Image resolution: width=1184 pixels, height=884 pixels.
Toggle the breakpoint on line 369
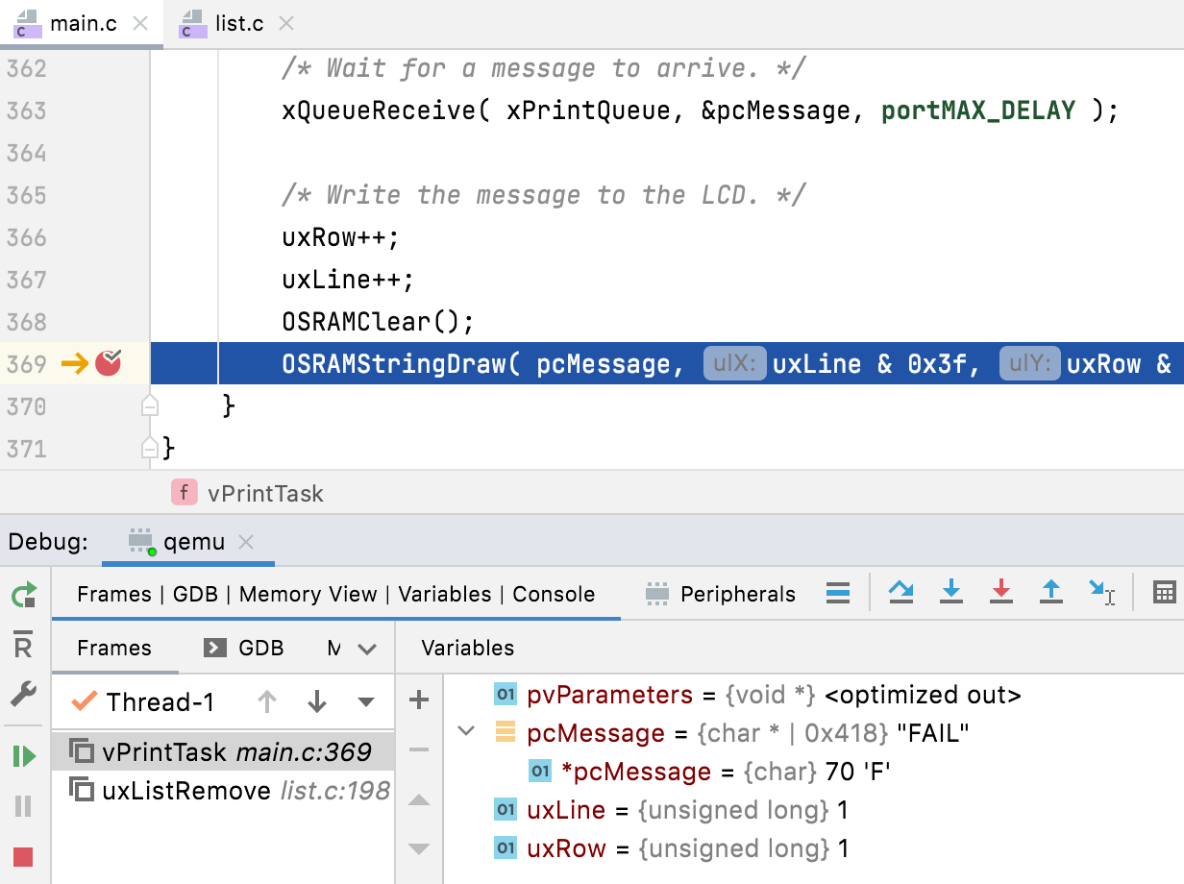pyautogui.click(x=109, y=363)
